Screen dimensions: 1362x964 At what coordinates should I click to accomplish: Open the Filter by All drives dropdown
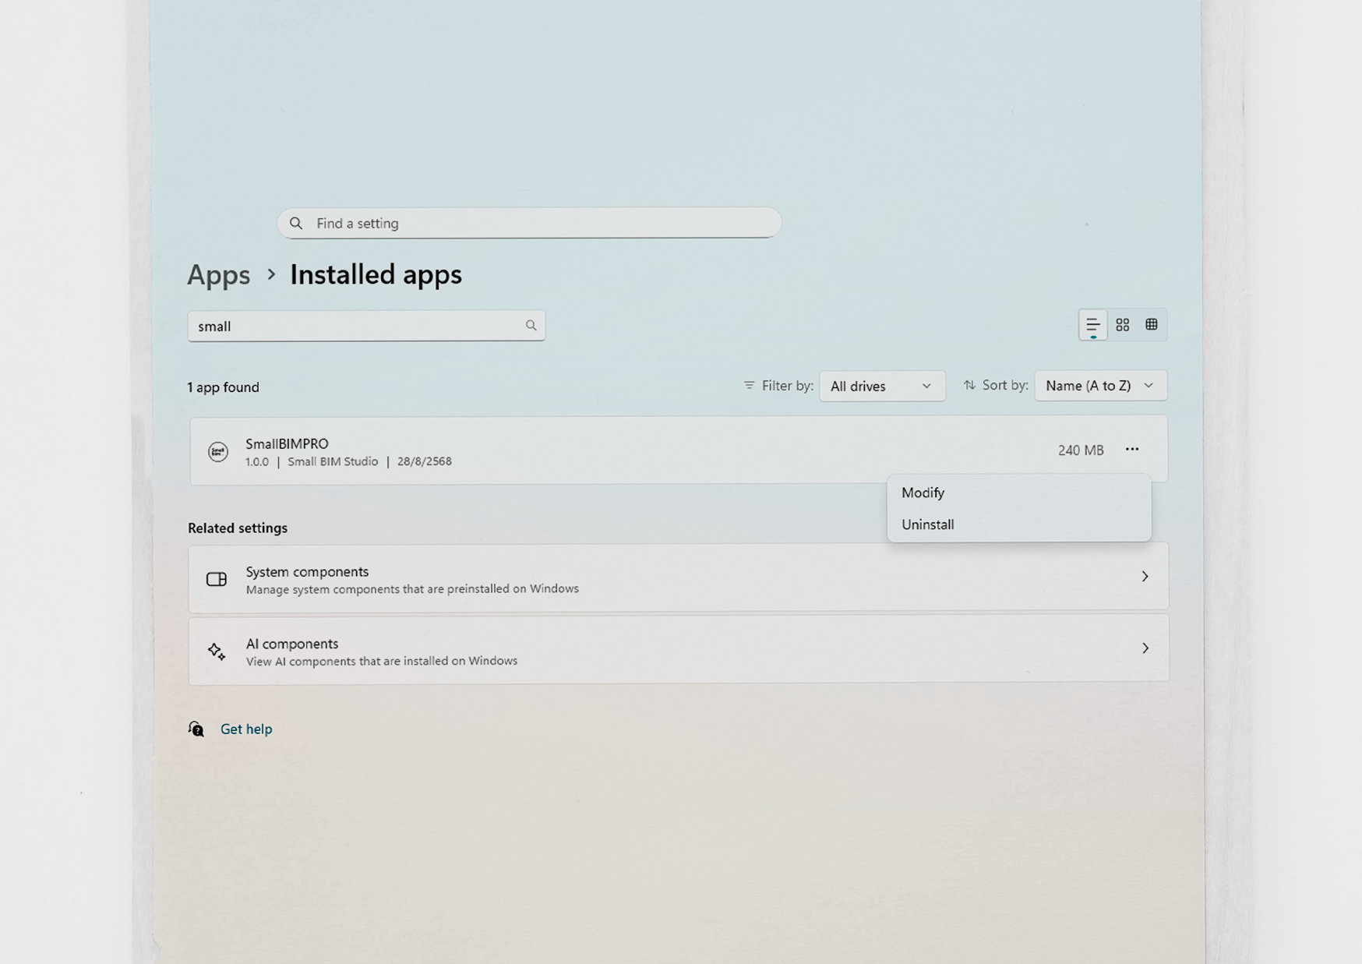[x=881, y=386]
